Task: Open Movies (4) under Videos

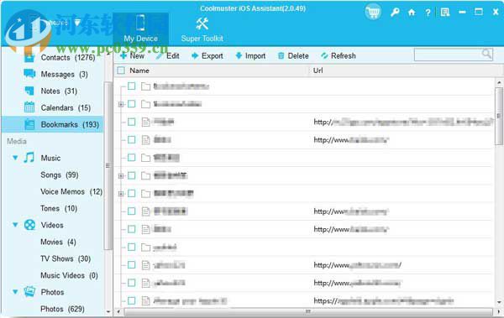Action: pos(58,242)
